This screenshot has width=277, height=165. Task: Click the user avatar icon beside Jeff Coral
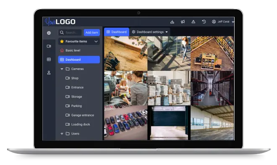(214, 22)
